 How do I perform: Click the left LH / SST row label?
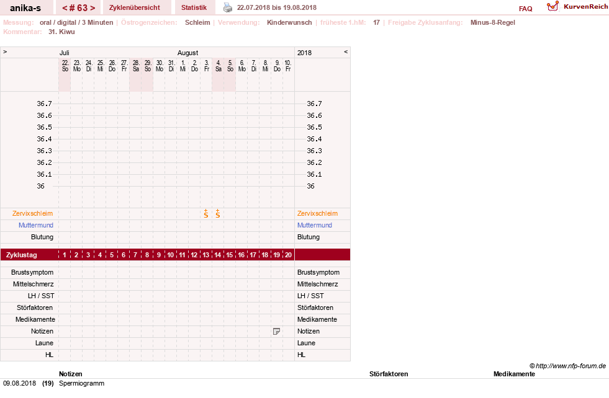pos(41,296)
